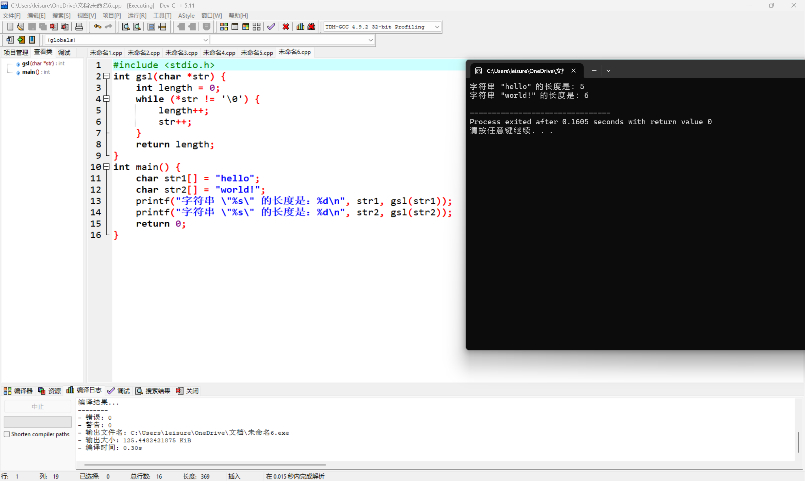Screen dimensions: 805x481
Task: Abort compilation with red X icon
Action: click(286, 26)
